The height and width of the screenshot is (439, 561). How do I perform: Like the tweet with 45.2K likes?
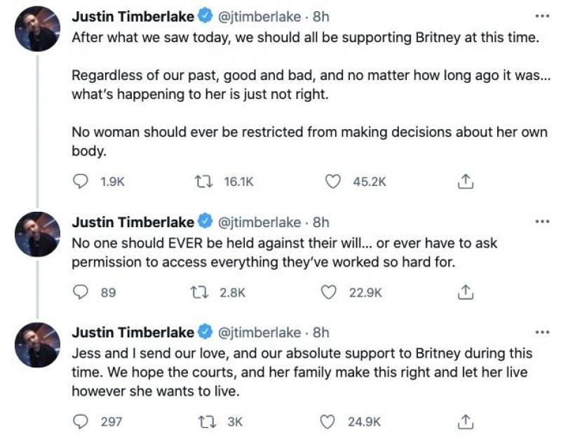(x=333, y=182)
